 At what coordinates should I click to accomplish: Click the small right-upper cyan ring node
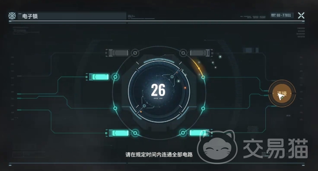[x=203, y=77]
